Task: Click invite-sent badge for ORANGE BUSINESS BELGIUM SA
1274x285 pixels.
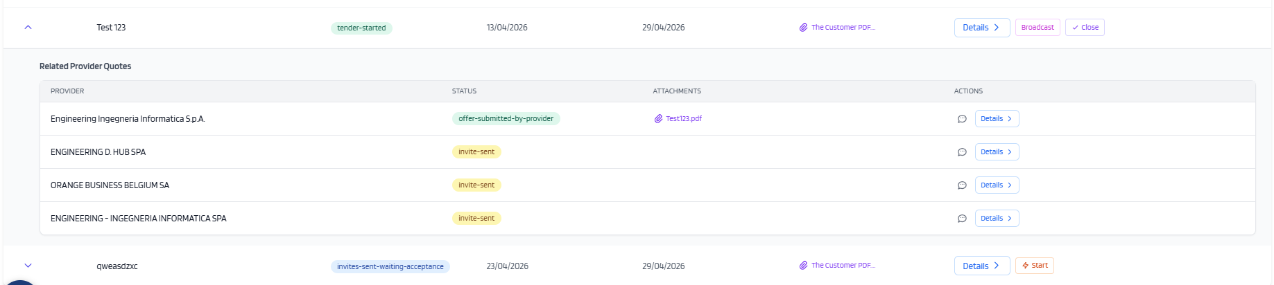Action: click(476, 185)
